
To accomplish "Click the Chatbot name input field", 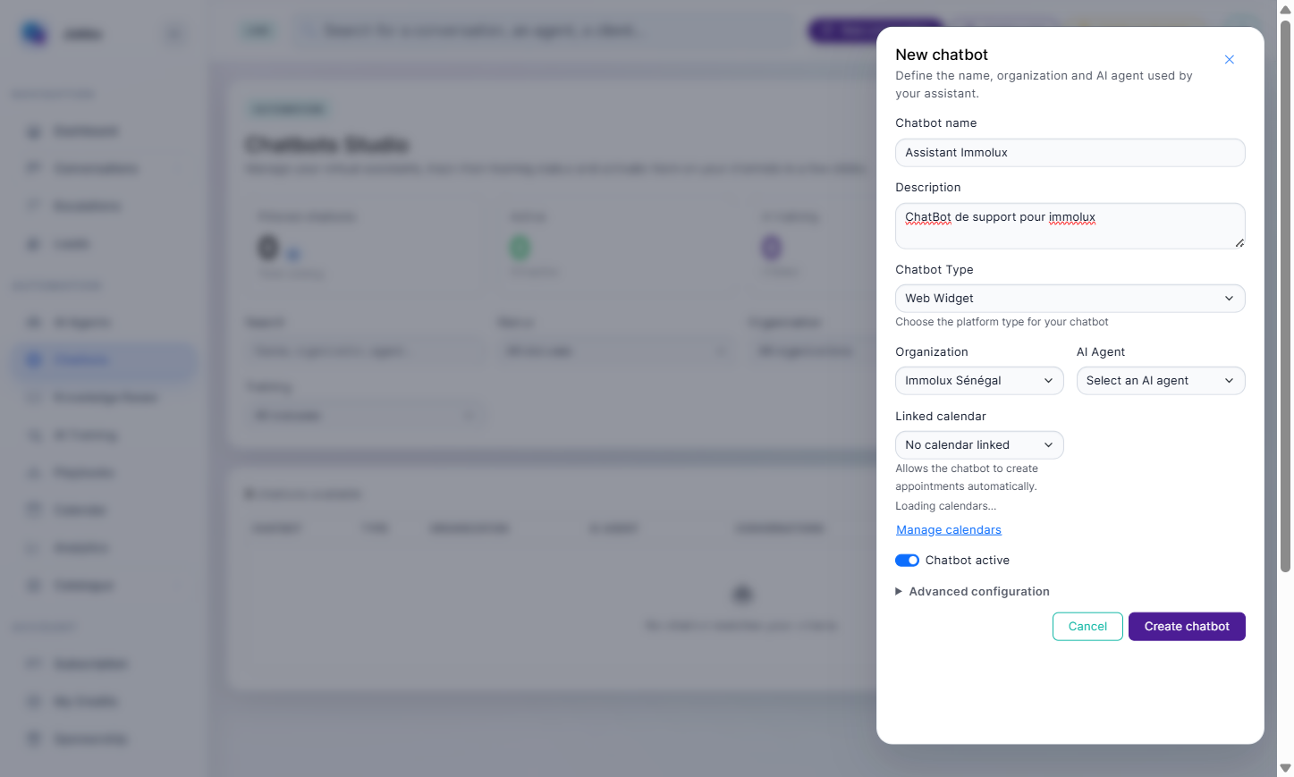I will [x=1070, y=153].
